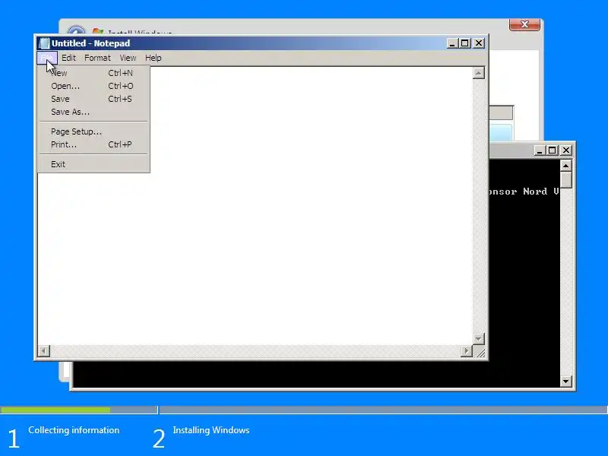Open the View menu in Notepad

(x=128, y=58)
